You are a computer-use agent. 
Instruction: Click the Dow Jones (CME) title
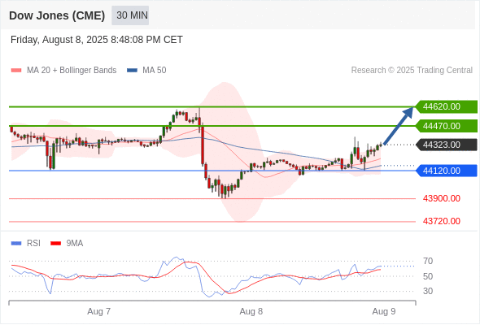(57, 15)
